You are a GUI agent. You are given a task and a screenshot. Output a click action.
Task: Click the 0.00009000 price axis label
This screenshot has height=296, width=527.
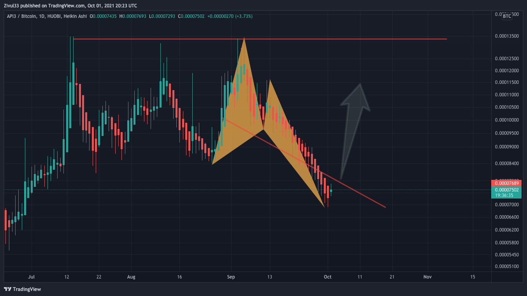pos(507,147)
